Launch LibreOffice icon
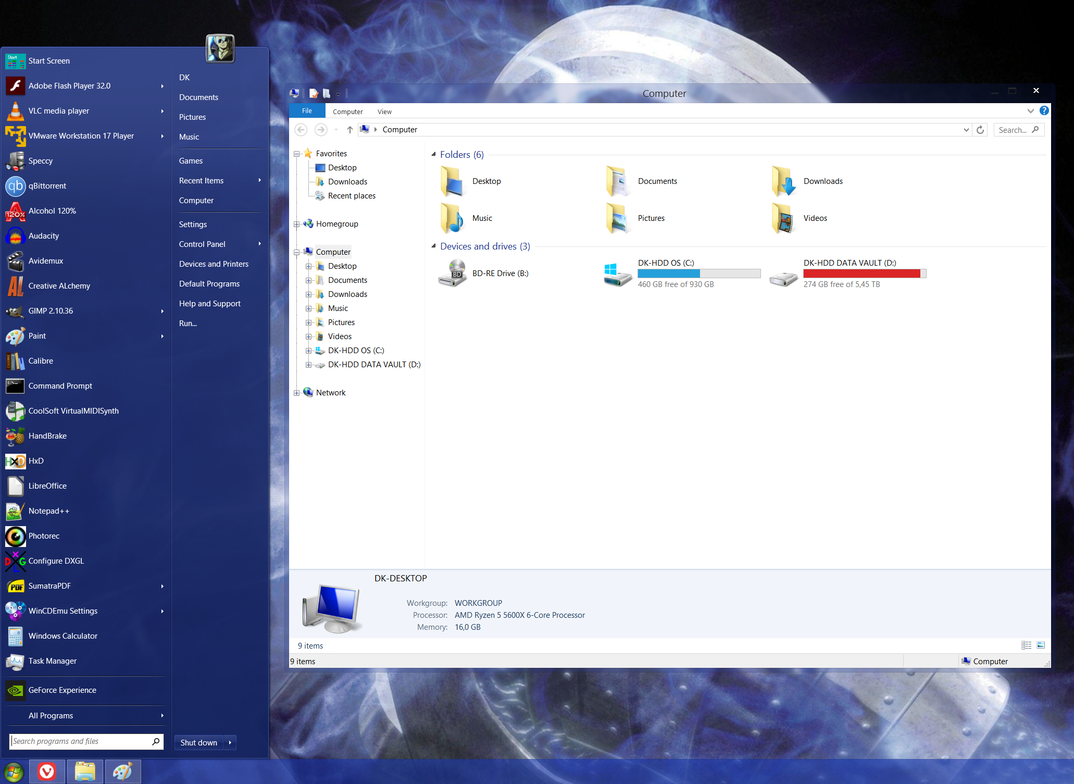 (x=15, y=486)
